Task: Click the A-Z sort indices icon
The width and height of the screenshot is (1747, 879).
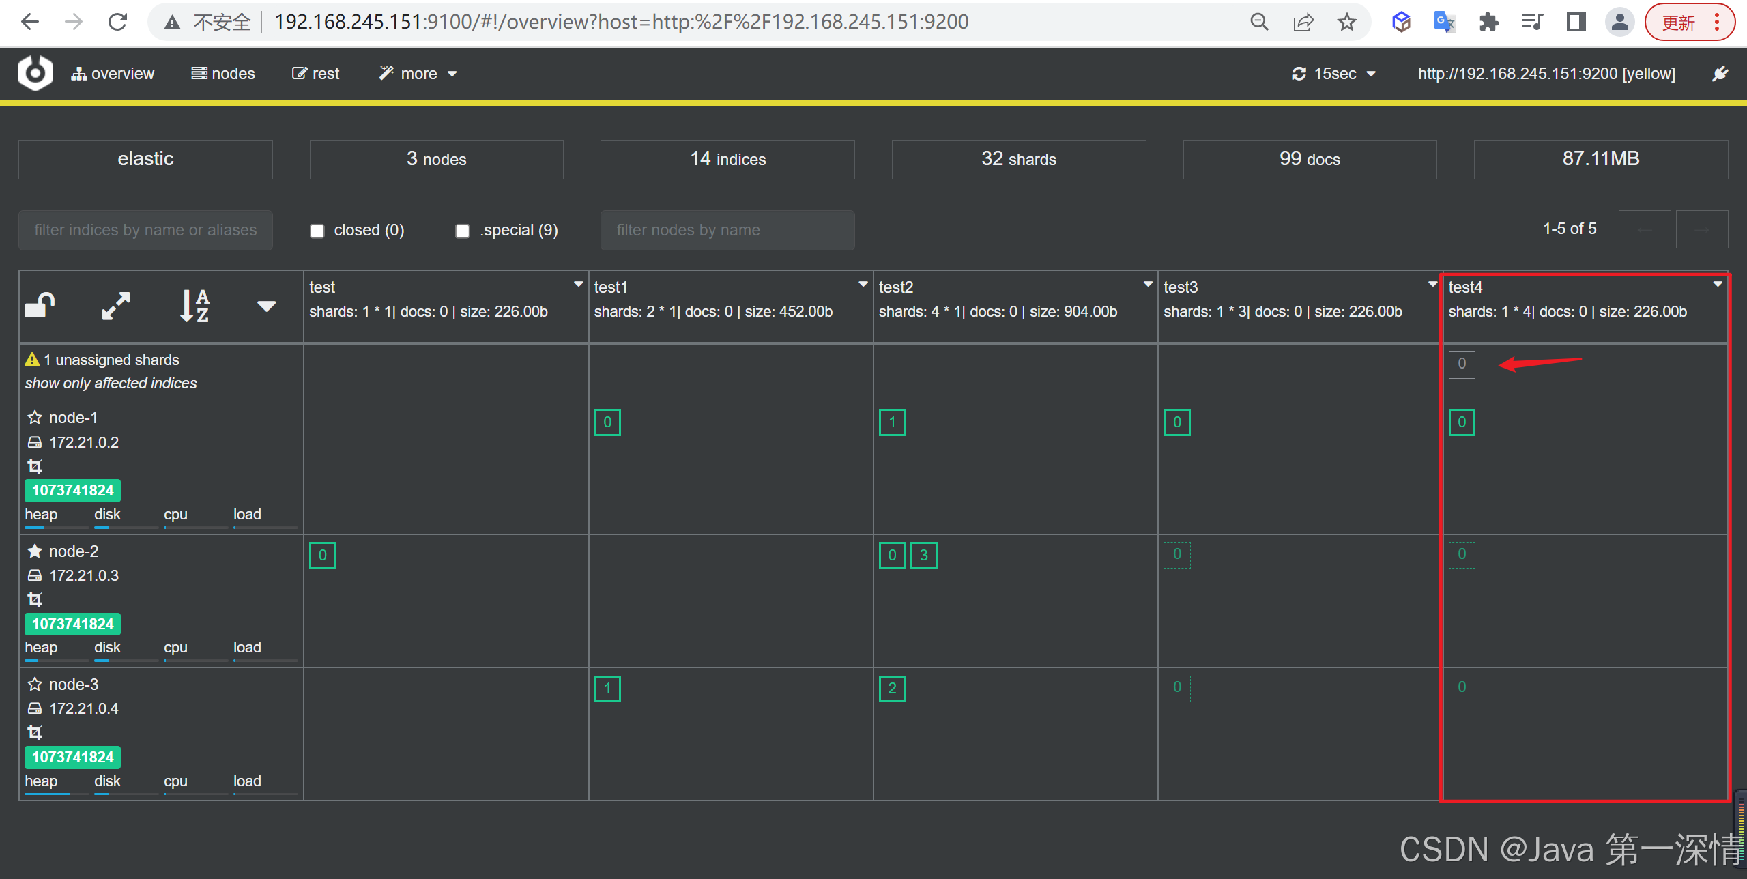Action: 194,306
